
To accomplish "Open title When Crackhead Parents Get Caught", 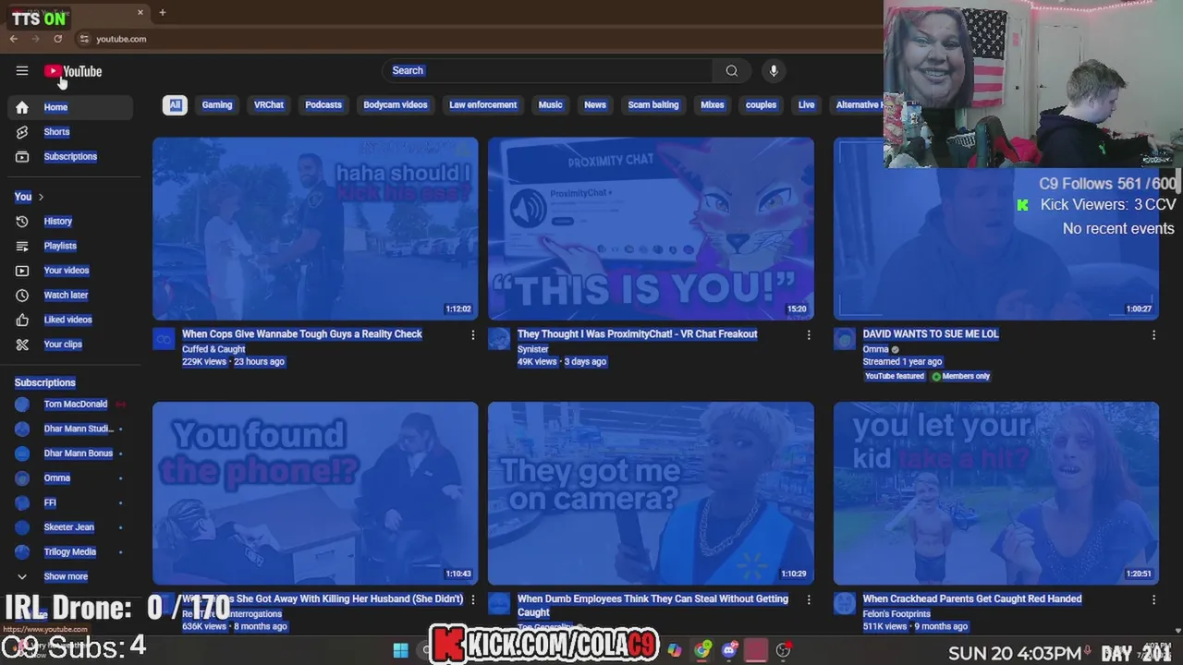I will pos(972,598).
